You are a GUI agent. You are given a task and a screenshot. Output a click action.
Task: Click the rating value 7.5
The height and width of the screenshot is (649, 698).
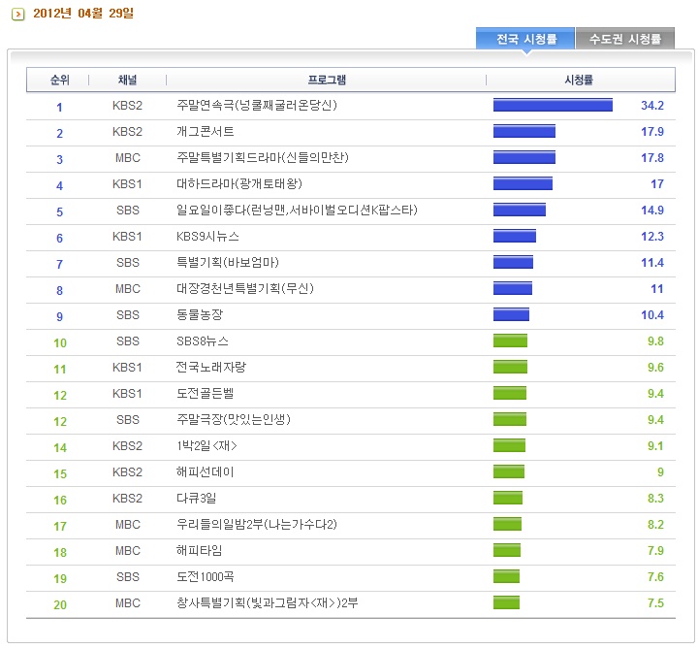655,603
